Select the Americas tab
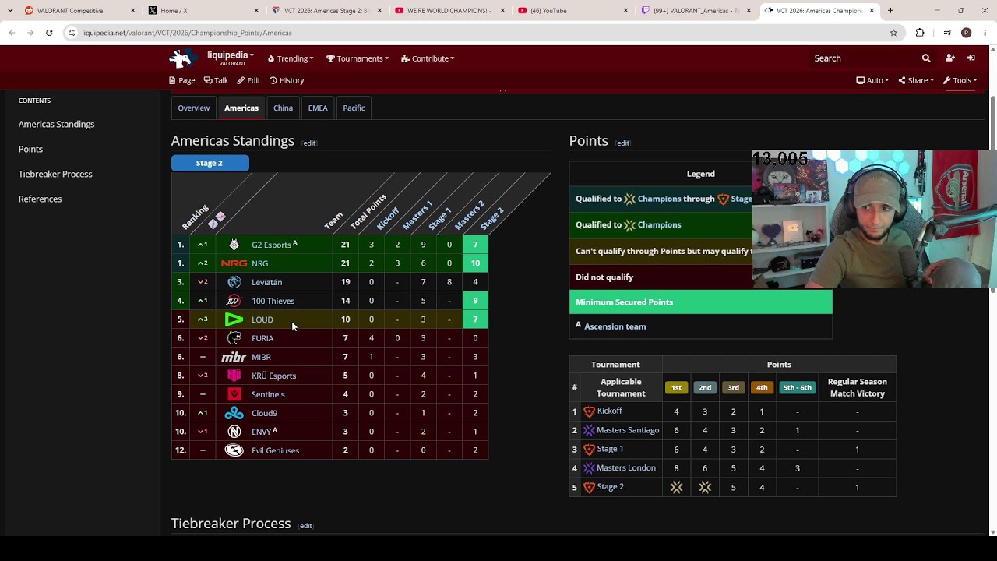 (x=241, y=108)
